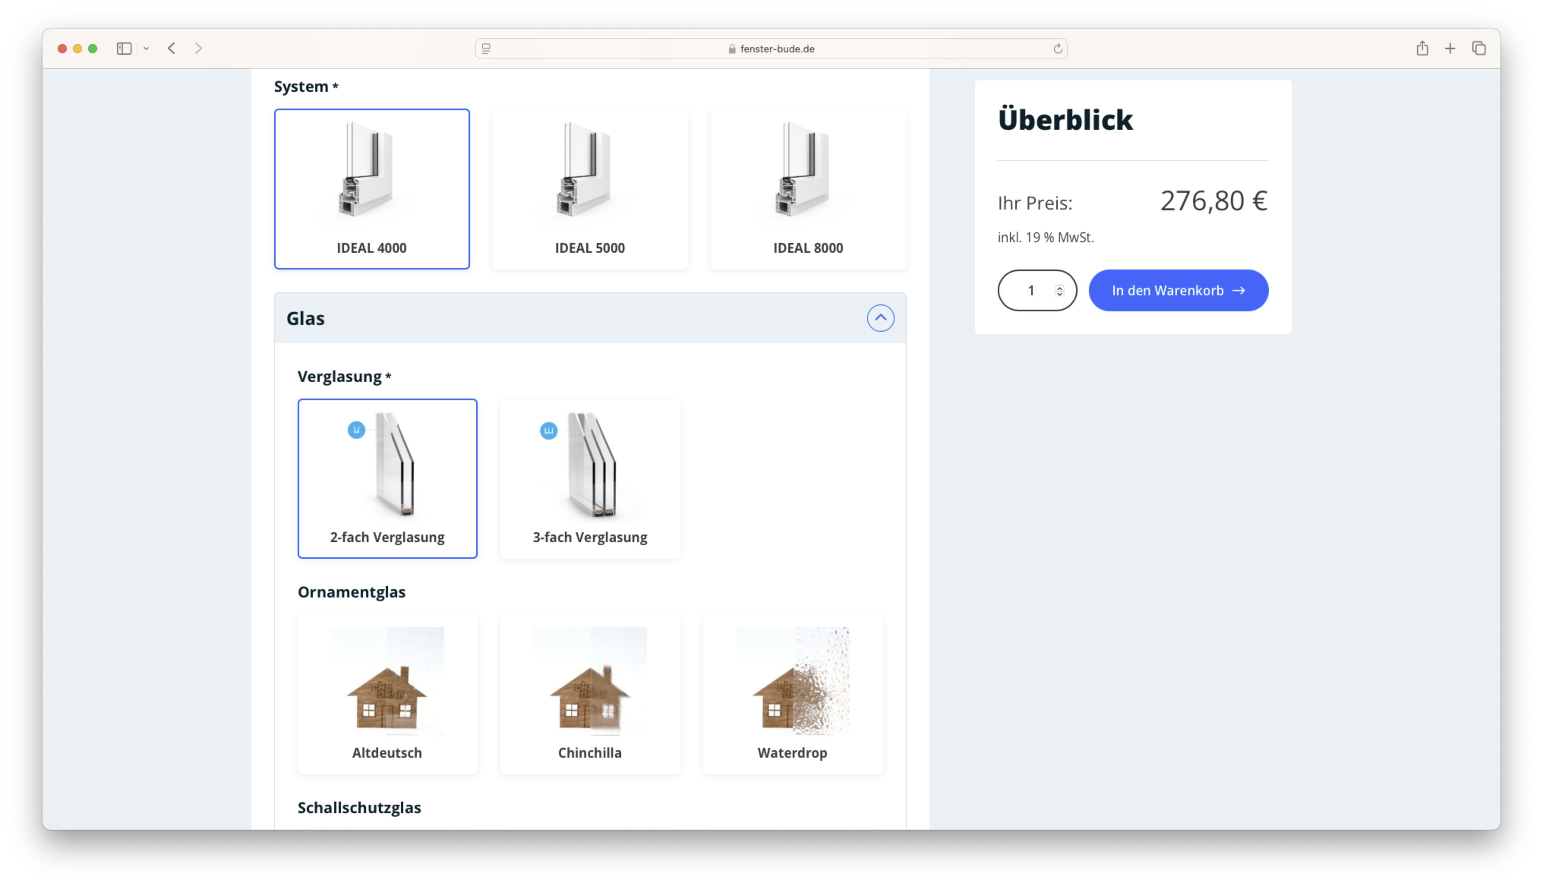Reload the page with refresh icon

(1058, 49)
